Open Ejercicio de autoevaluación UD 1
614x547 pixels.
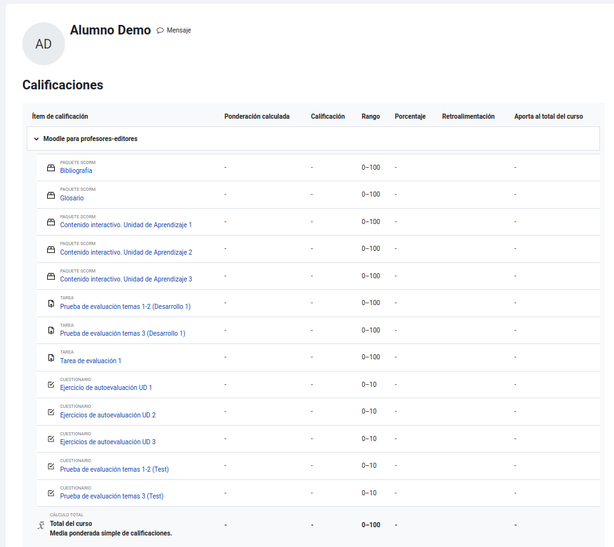(x=106, y=387)
